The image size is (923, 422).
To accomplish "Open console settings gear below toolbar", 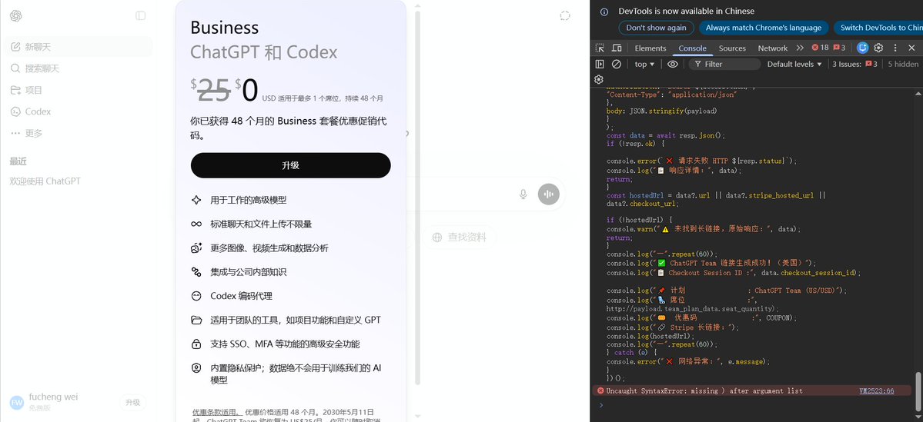I will [x=599, y=79].
